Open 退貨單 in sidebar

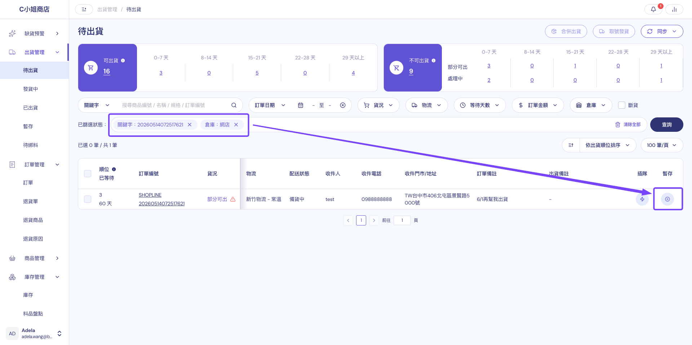coord(31,201)
